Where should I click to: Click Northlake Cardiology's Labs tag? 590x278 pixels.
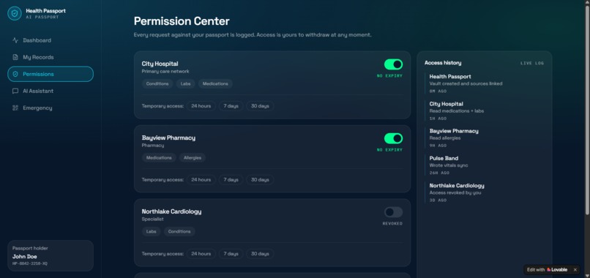click(x=152, y=231)
